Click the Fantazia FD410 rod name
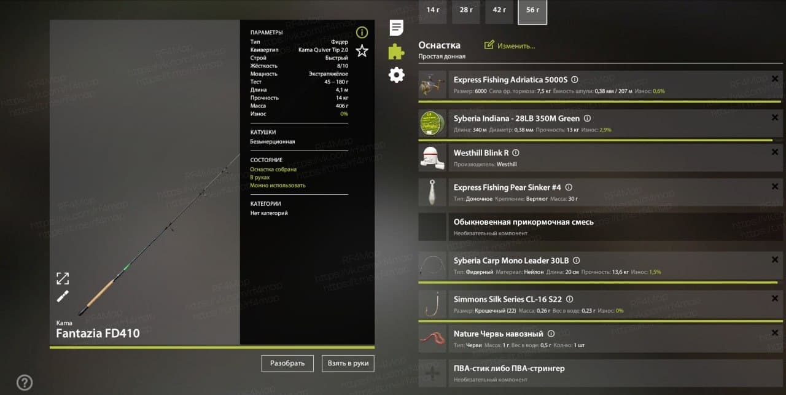This screenshot has height=395, width=786. 98,334
